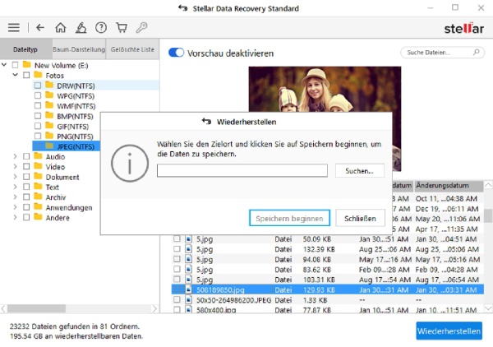Image resolution: width=493 pixels, height=347 pixels.
Task: Click file list scroll up arrow
Action: [x=488, y=185]
